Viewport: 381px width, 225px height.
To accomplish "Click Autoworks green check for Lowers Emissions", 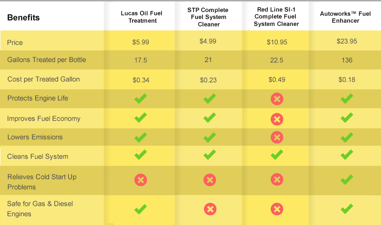I will pyautogui.click(x=347, y=137).
